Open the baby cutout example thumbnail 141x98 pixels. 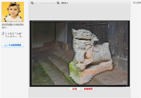(x=13, y=12)
